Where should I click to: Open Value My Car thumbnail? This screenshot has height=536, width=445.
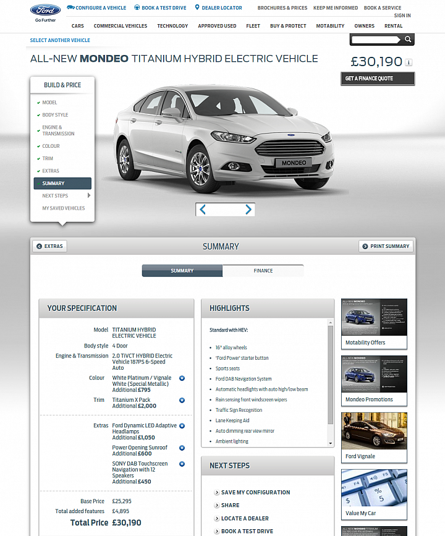375,495
